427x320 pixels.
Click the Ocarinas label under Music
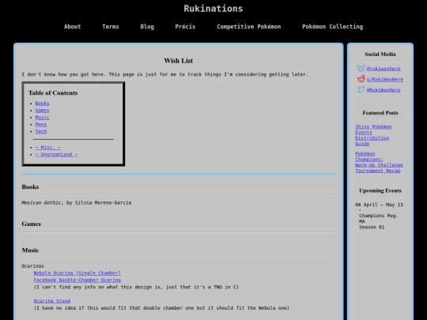(32, 265)
